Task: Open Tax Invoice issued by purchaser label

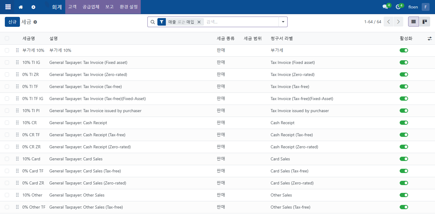Action: point(300,111)
